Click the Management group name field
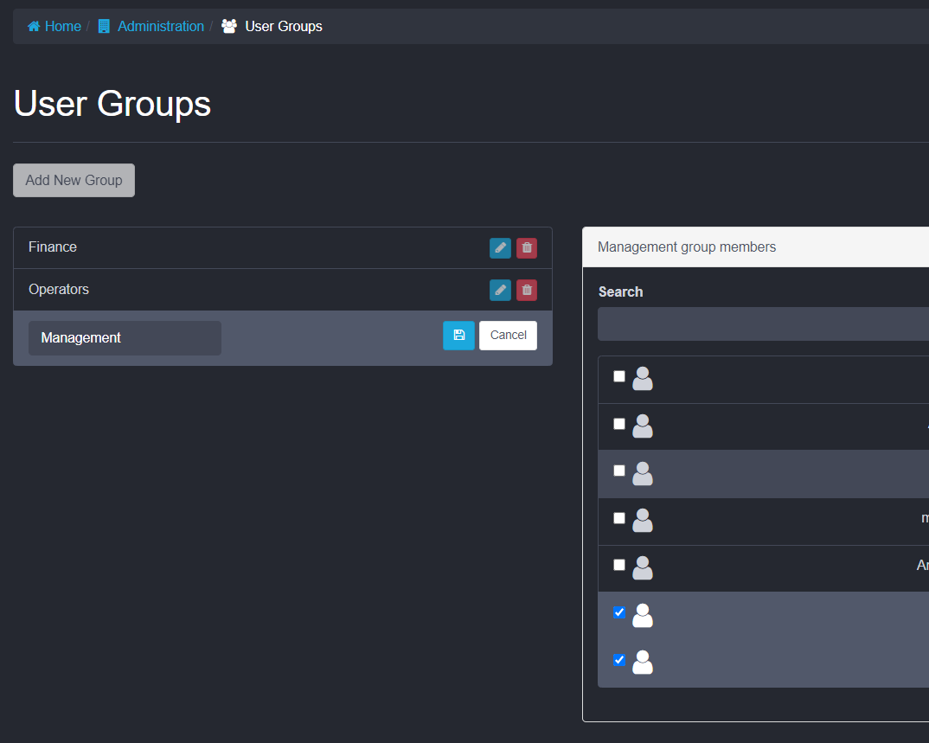This screenshot has height=743, width=929. click(x=125, y=338)
